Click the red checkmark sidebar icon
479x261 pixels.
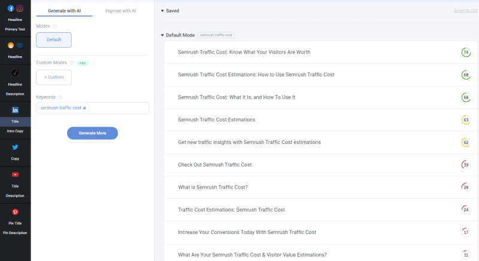(x=15, y=73)
